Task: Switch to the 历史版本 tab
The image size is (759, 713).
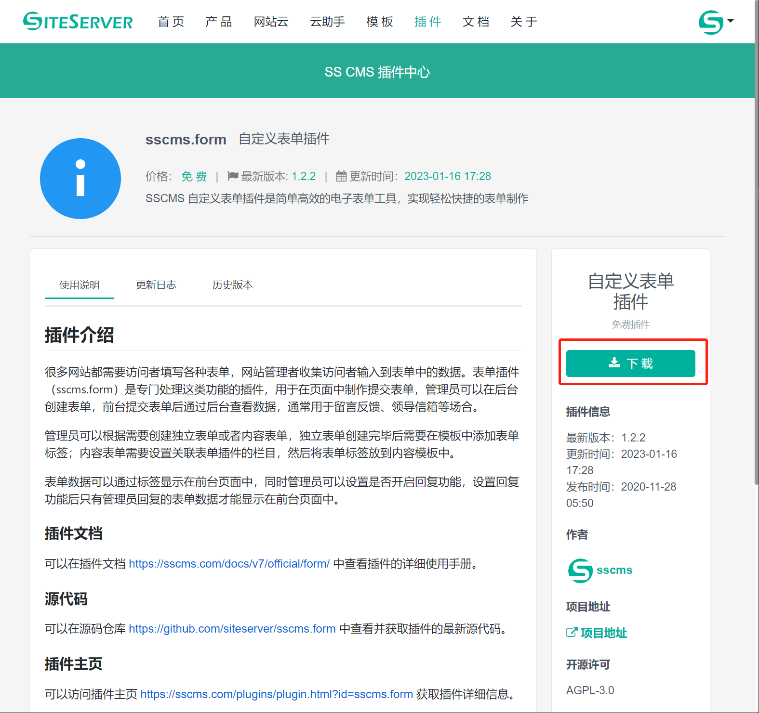Action: [x=232, y=285]
